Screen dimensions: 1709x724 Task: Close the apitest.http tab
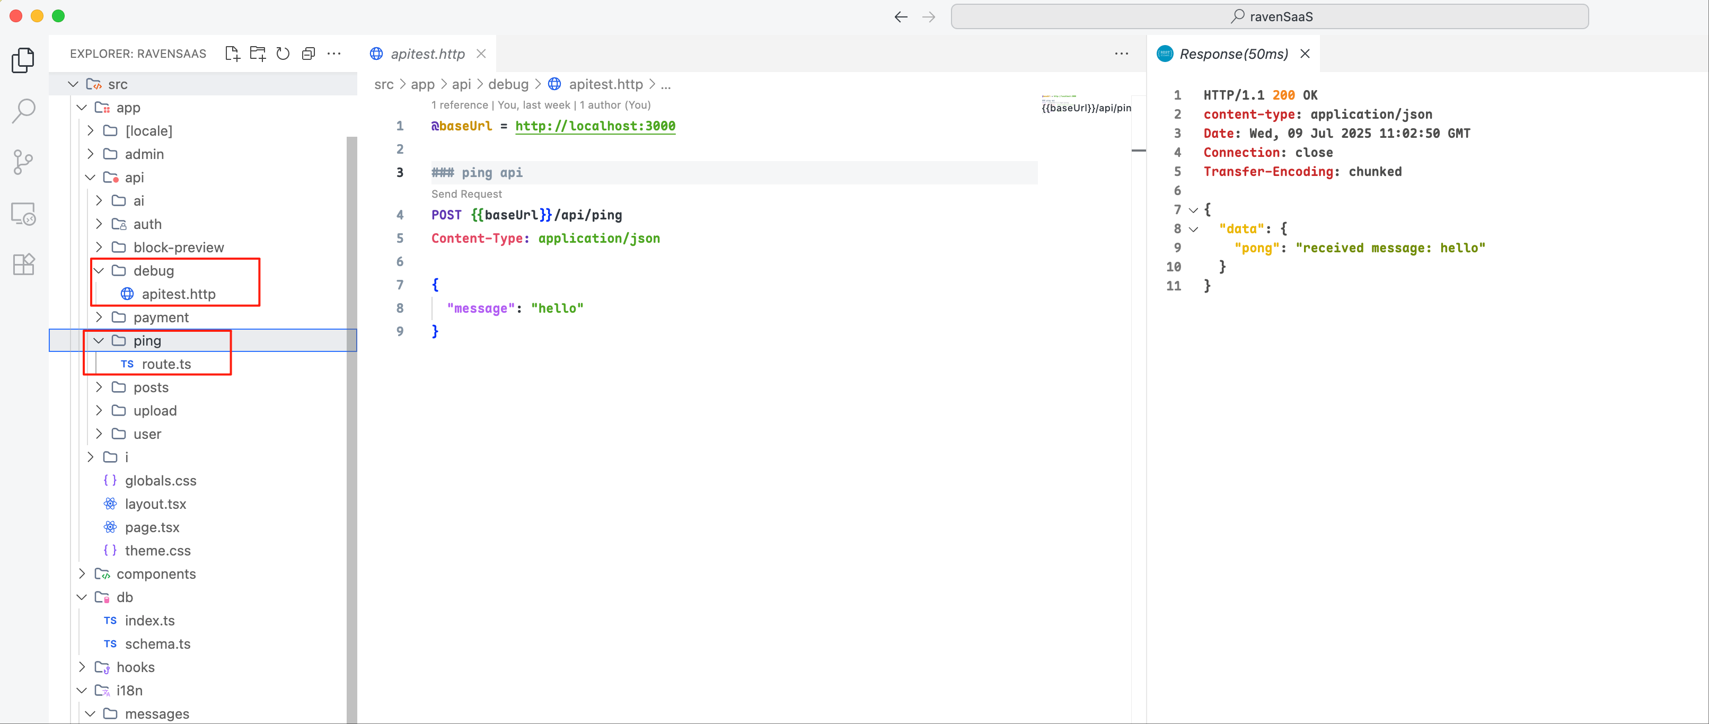[482, 54]
